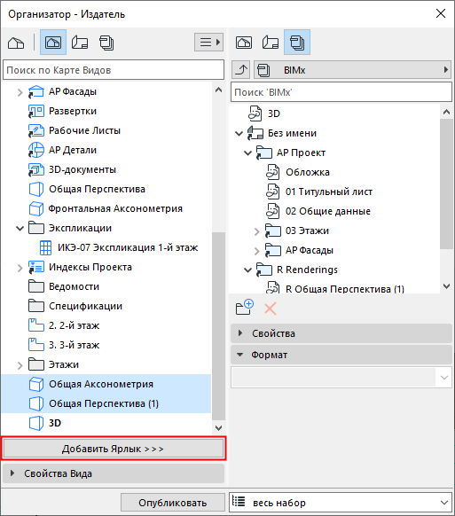Select 3D-документы item
455x516 pixels.
pyautogui.click(x=82, y=170)
